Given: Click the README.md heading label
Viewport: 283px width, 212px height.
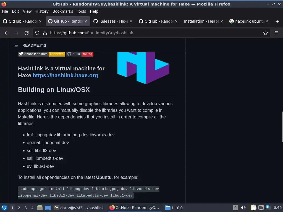Looking at the screenshot, I should pyautogui.click(x=34, y=45).
